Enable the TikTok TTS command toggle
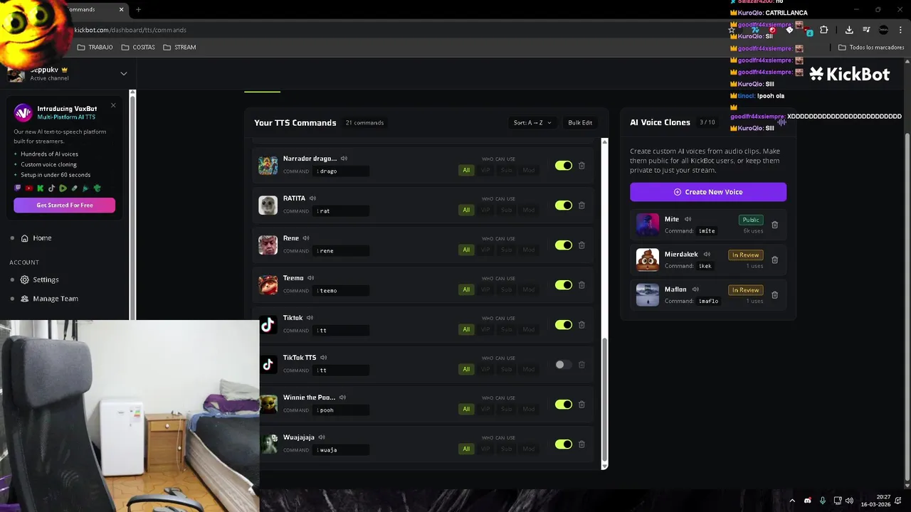Viewport: 911px width, 512px height. [564, 365]
